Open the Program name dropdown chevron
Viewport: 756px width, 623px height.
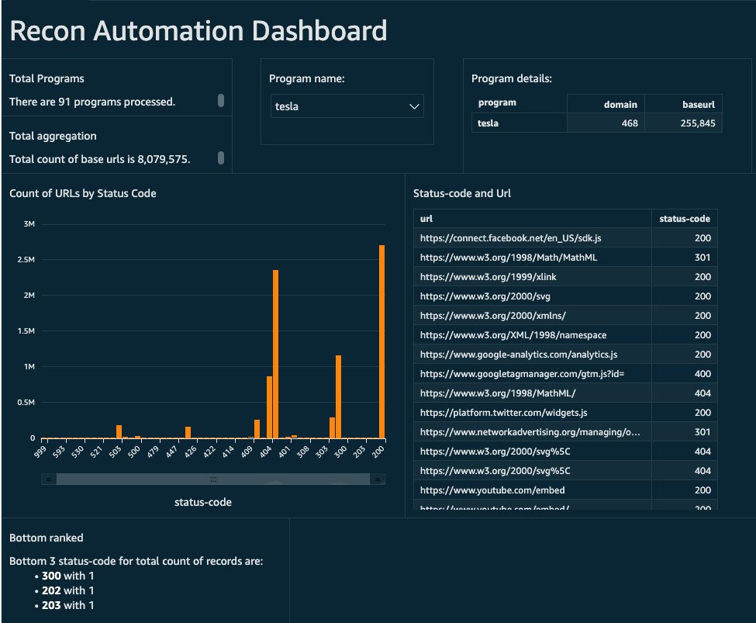click(414, 107)
